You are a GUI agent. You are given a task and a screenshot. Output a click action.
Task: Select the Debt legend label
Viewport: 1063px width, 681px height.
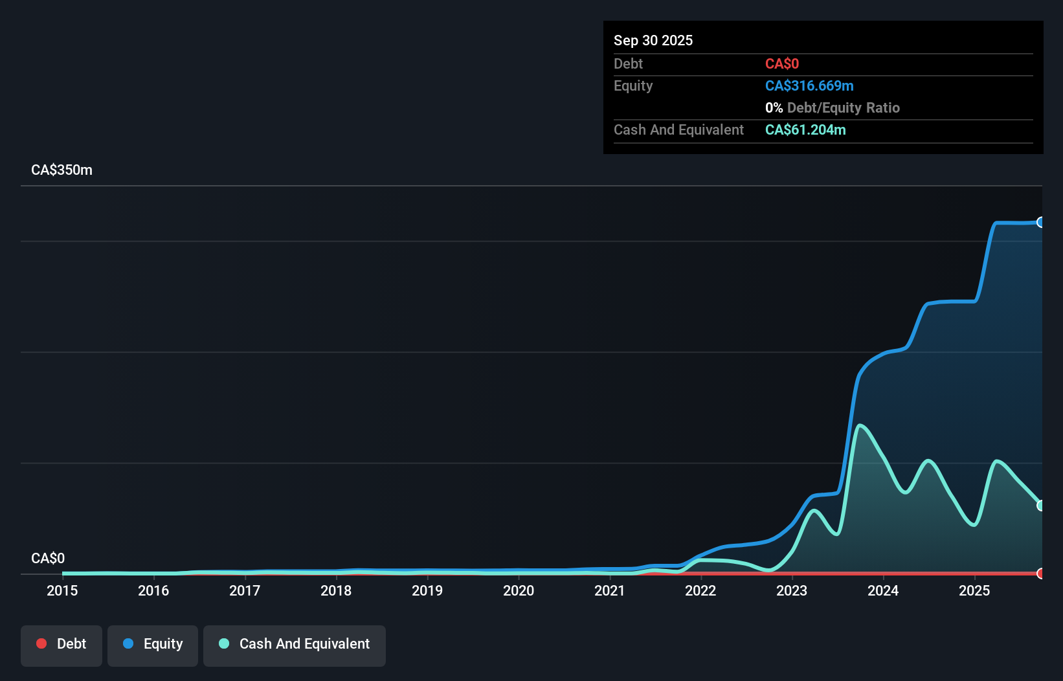[x=71, y=644]
